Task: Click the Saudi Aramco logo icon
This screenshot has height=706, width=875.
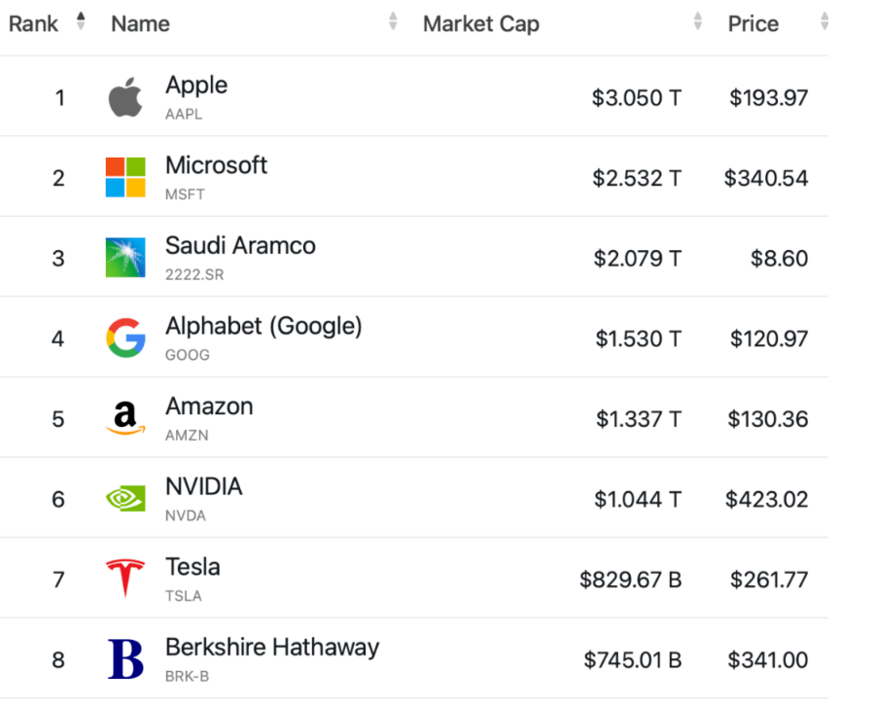Action: tap(125, 258)
